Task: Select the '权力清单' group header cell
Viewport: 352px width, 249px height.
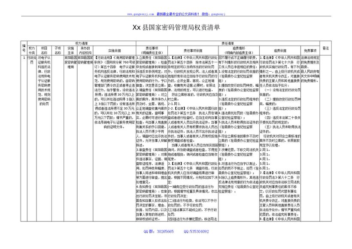Action: [x=82, y=43]
